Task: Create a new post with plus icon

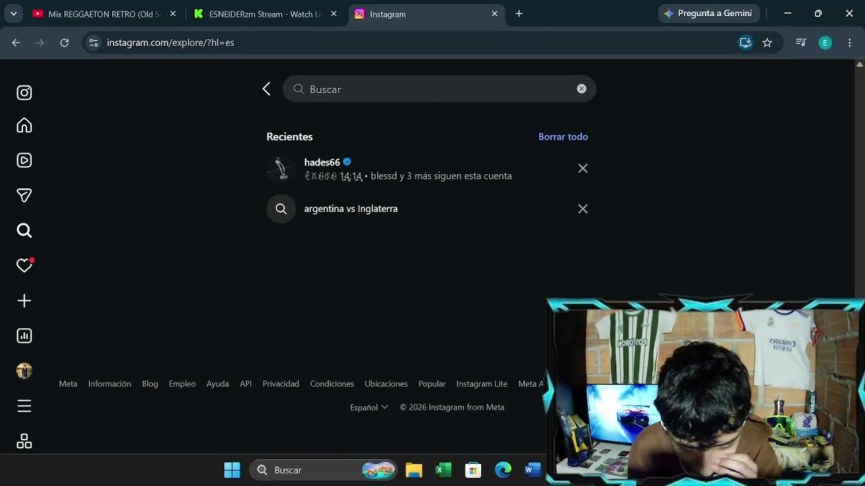Action: (24, 301)
